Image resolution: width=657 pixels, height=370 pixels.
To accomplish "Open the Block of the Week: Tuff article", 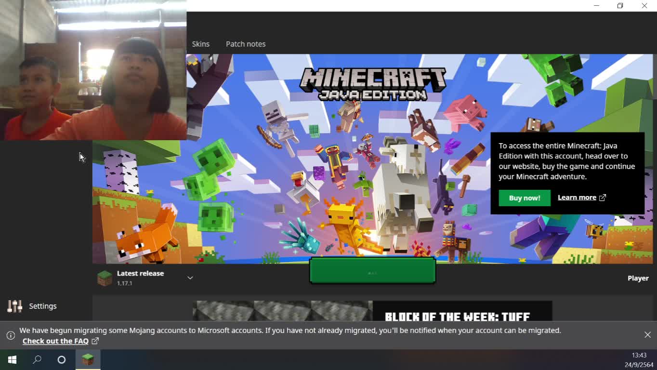I will tap(372, 311).
